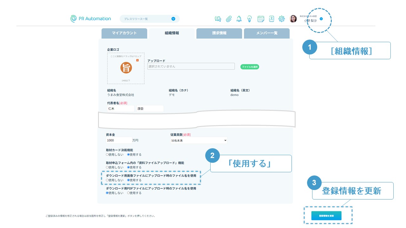Expand user menu arrow next to 小野 梨沙
Image resolution: width=406 pixels, height=228 pixels.
[321, 19]
